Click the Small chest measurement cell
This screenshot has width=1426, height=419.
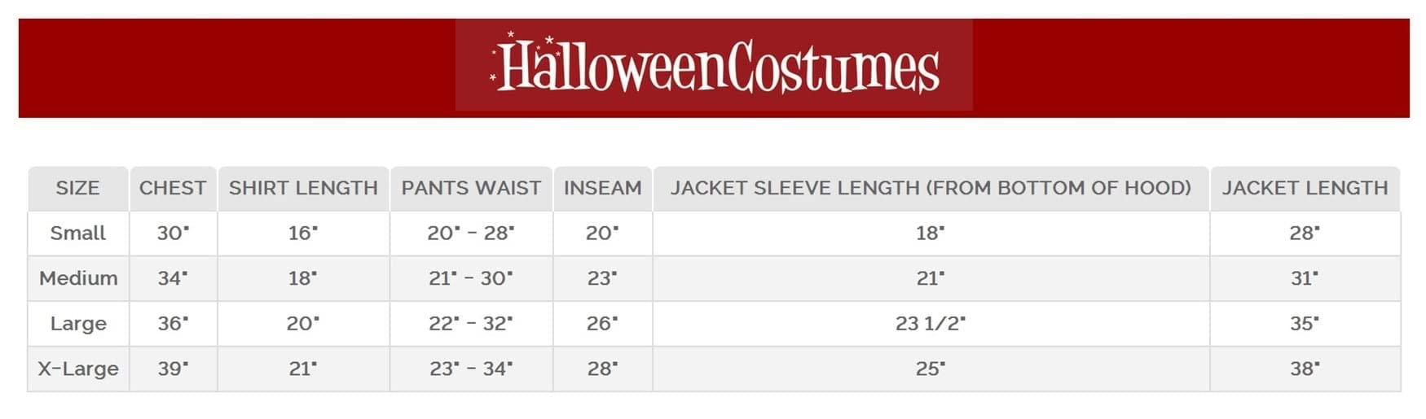[x=173, y=234]
